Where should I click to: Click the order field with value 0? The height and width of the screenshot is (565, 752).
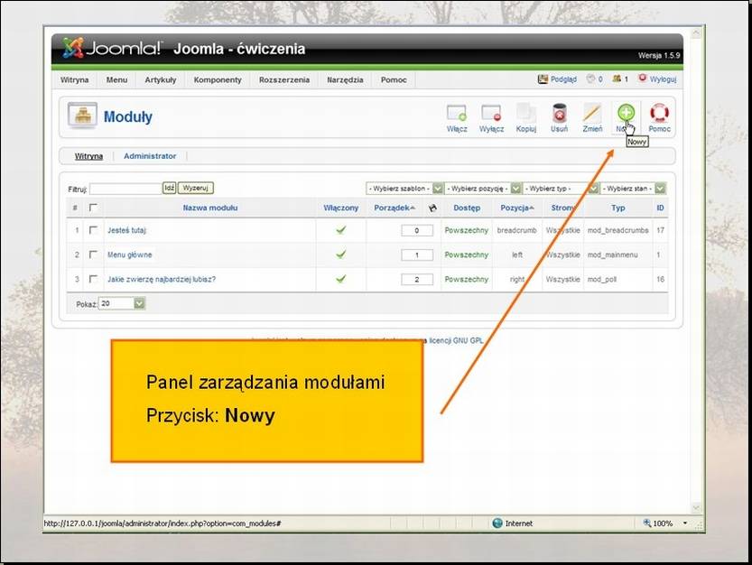[417, 231]
